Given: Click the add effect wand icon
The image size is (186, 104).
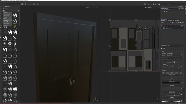Looking at the screenshot, I should click(171, 23).
